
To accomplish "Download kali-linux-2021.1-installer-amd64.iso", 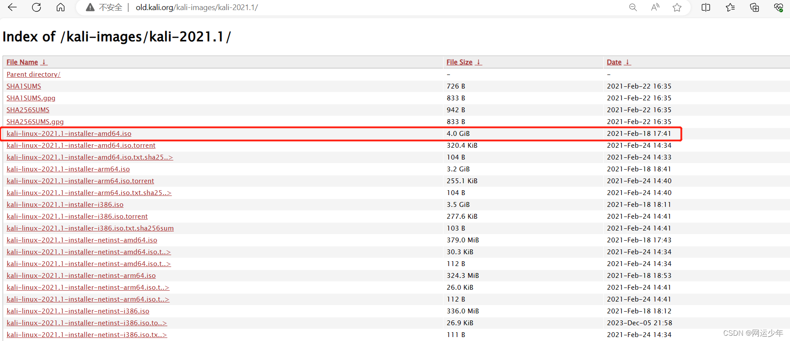I will (x=69, y=134).
